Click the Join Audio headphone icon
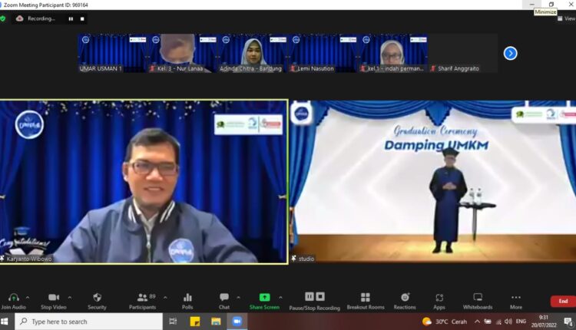 tap(13, 298)
